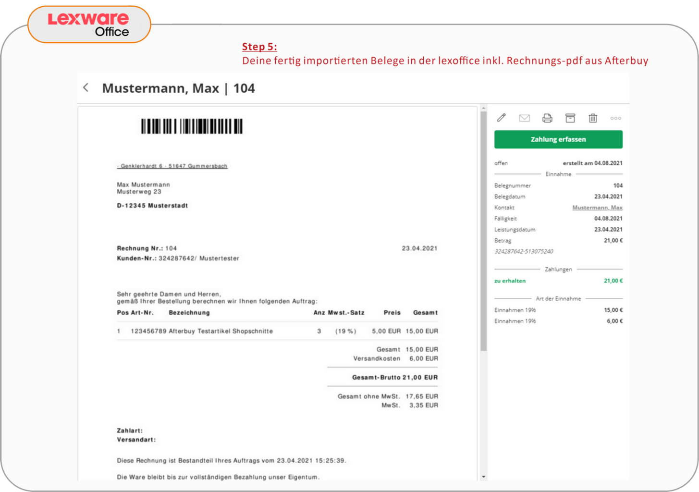Archive the receipt using box icon

pos(570,118)
